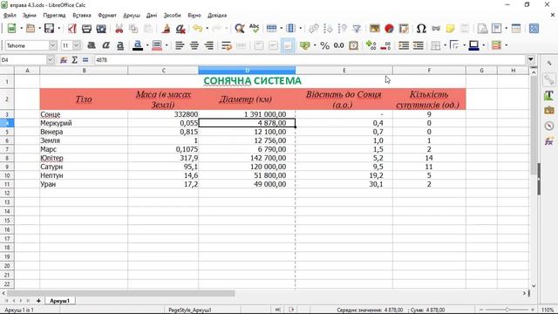Insert hyperlink chain icon

coord(436,29)
